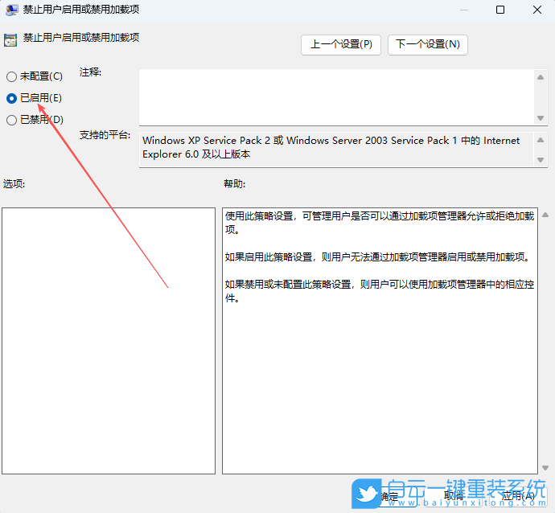This screenshot has width=555, height=513.
Task: Go to 下一个设置(N) next setting
Action: coord(428,44)
